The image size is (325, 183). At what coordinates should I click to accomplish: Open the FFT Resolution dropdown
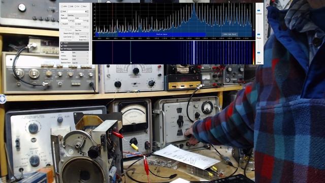[x=80, y=59]
